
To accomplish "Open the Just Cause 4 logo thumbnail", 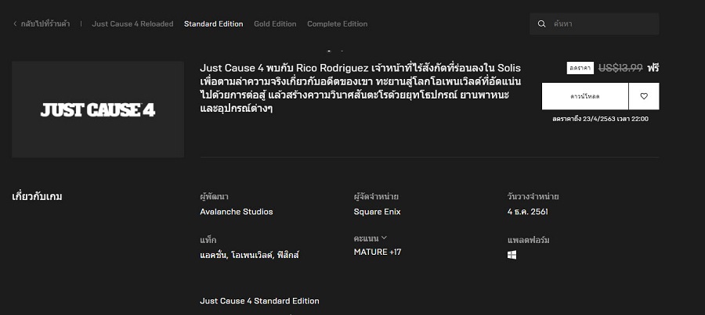I will click(98, 109).
